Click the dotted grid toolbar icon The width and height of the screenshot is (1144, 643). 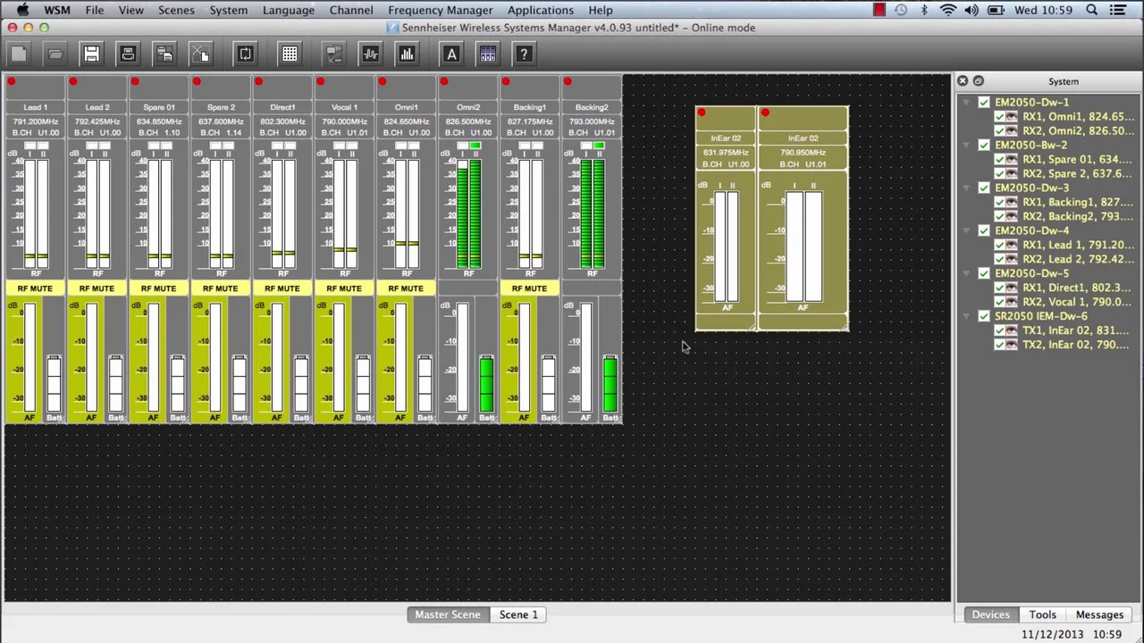[290, 54]
